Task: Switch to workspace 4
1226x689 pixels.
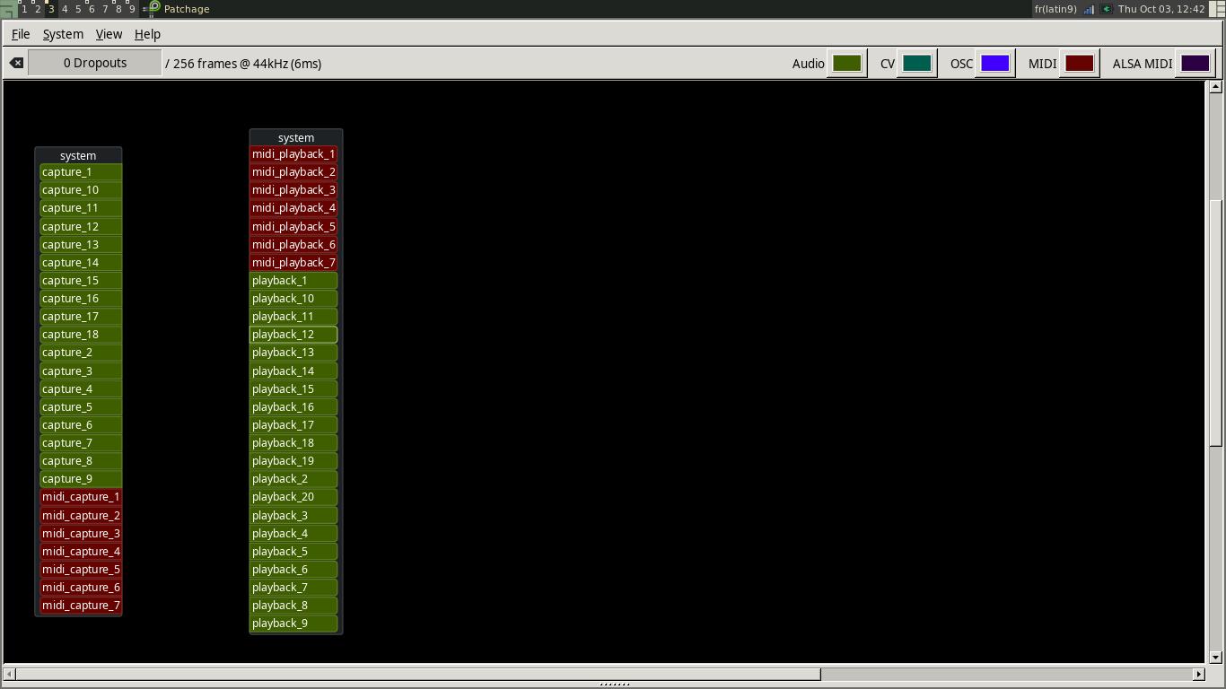Action: [x=65, y=8]
